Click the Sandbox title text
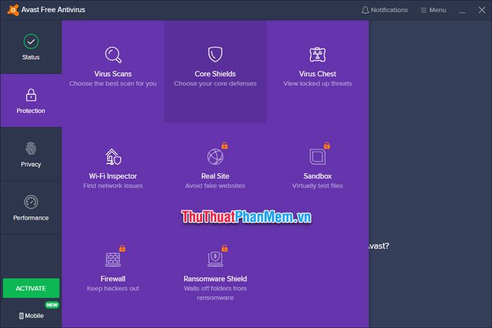 coord(318,176)
